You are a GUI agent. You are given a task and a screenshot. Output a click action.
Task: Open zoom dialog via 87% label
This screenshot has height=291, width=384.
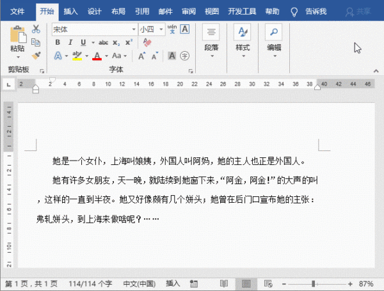(366, 284)
